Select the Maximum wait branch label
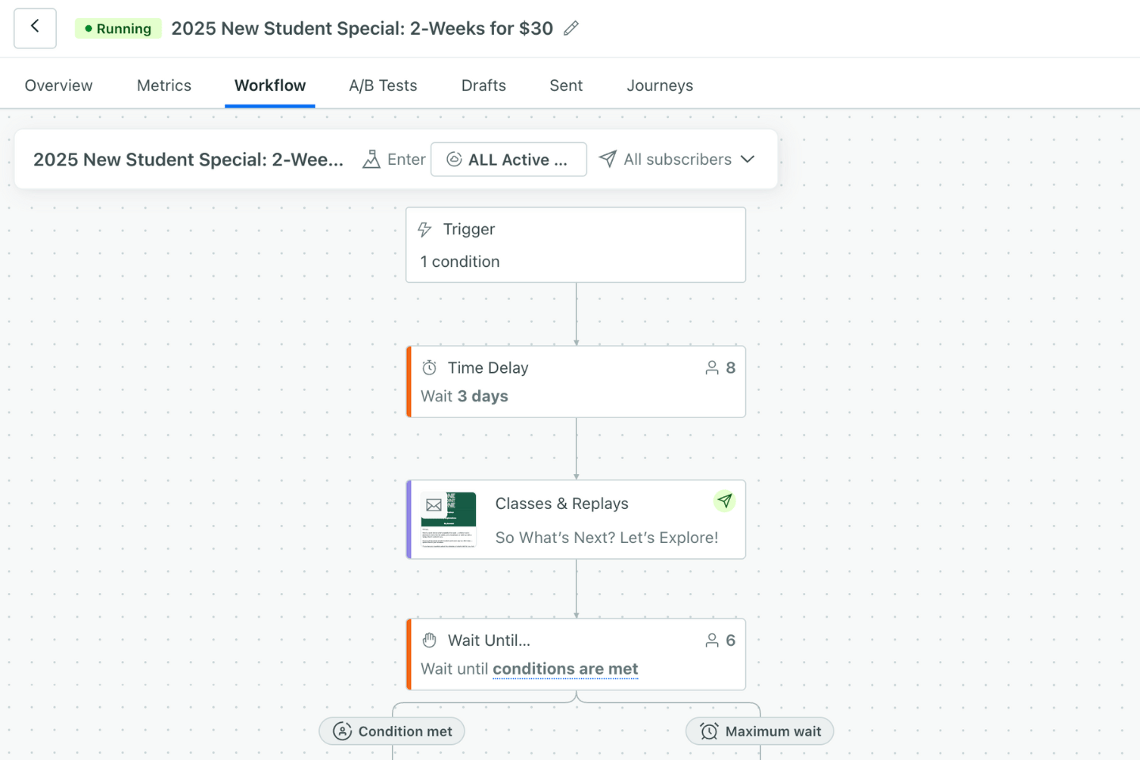 coord(760,731)
